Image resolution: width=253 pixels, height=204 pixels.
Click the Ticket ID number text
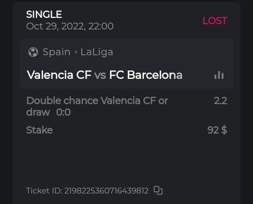[x=106, y=191]
